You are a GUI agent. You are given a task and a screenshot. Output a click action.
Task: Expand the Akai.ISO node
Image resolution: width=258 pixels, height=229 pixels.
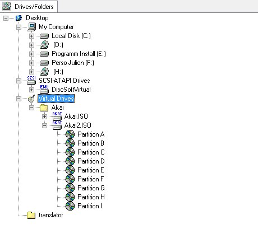tap(44, 116)
